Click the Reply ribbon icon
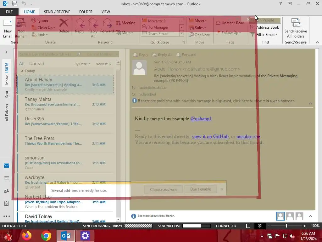The width and height of the screenshot is (322, 242). point(80,26)
